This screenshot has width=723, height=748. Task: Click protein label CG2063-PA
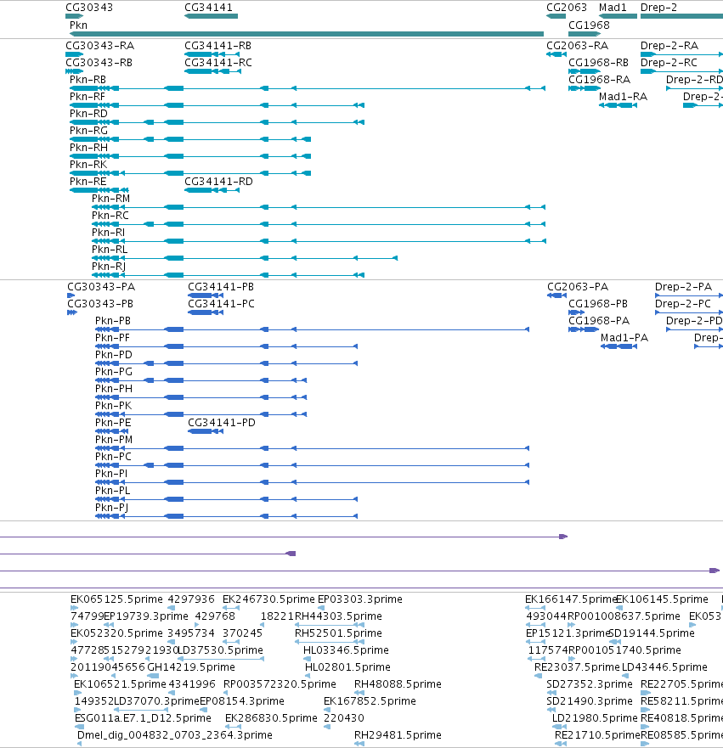pos(578,287)
